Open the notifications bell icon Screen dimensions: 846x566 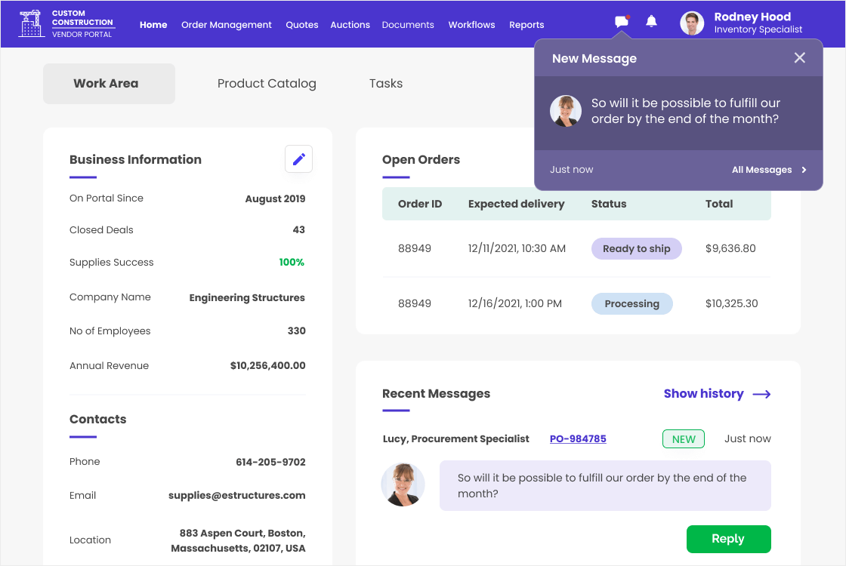(652, 22)
